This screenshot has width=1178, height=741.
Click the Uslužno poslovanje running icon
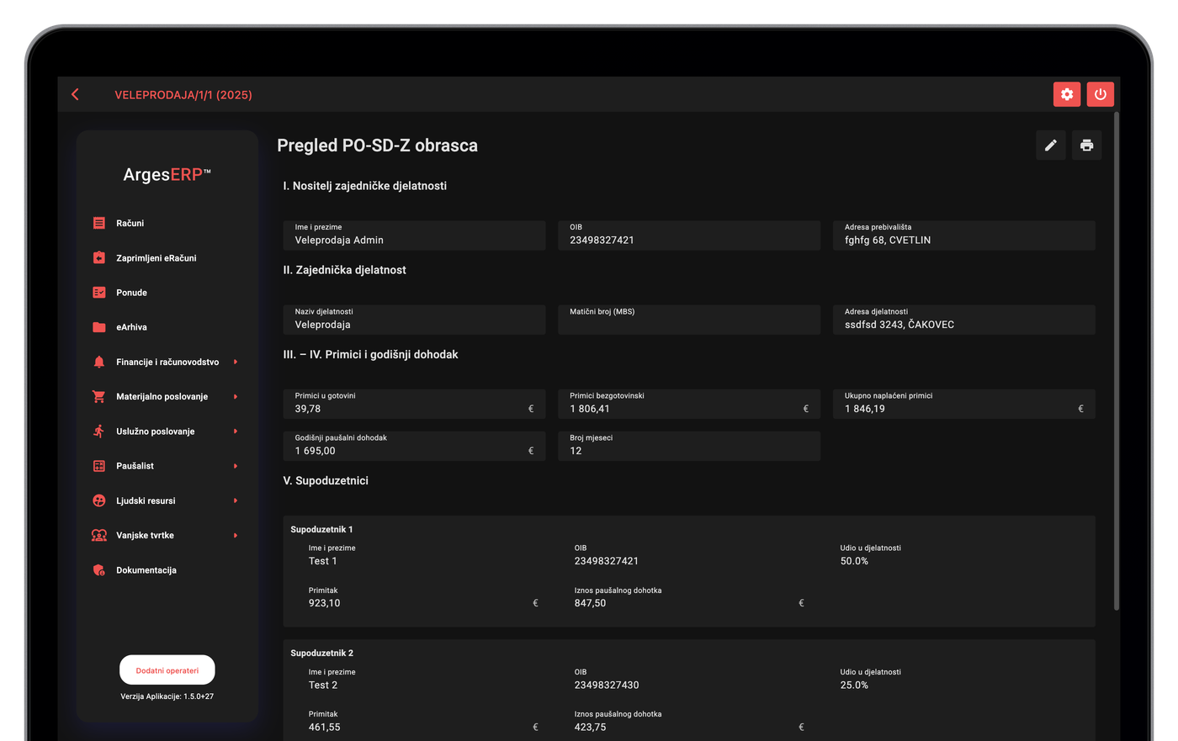[99, 431]
